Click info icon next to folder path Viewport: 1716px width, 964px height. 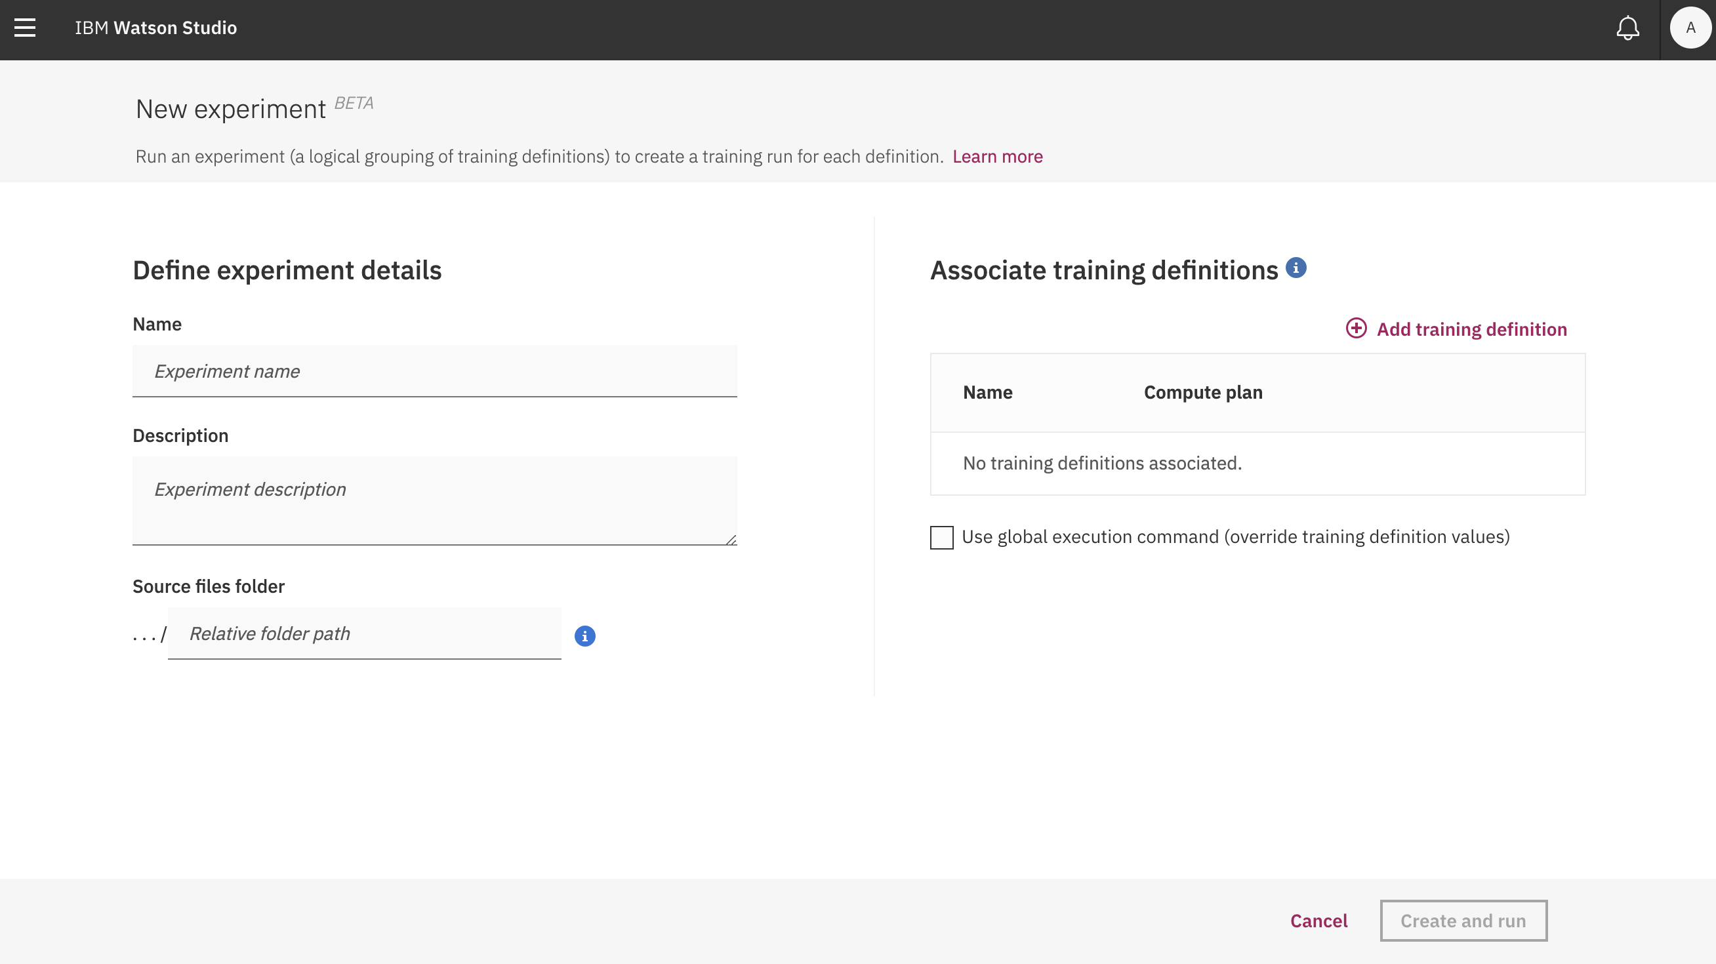[585, 636]
